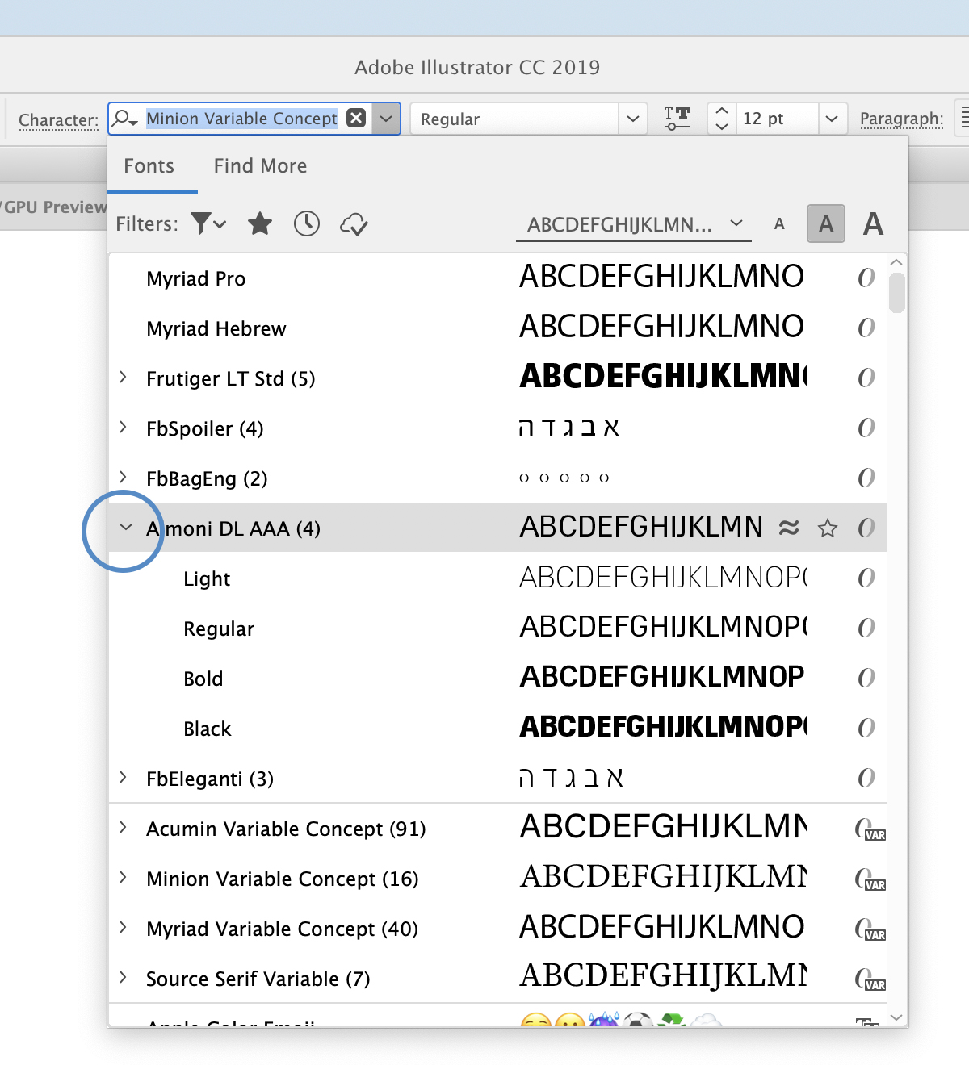Viewport: 969px width, 1065px height.
Task: Expand the Source Serif Variable family
Action: pyautogui.click(x=123, y=977)
